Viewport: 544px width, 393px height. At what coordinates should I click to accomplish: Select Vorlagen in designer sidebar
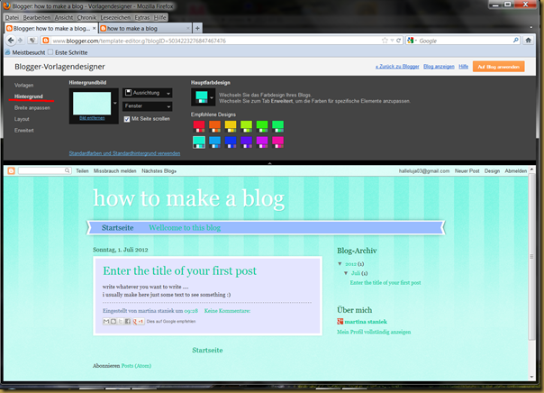point(24,85)
